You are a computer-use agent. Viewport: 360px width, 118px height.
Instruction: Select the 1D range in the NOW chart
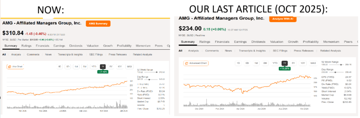coord(60,67)
